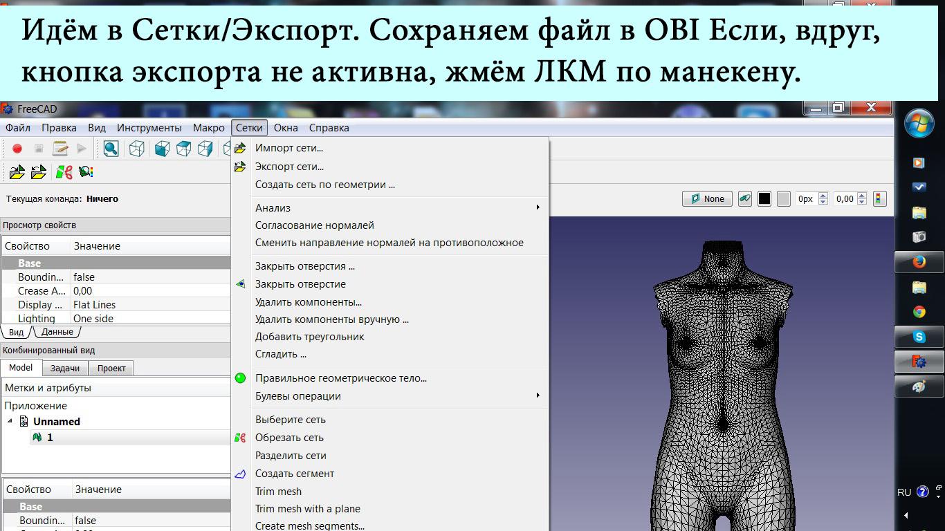Click the scissors cut-mesh toolbar icon
Screen dimensions: 945x531
click(64, 172)
